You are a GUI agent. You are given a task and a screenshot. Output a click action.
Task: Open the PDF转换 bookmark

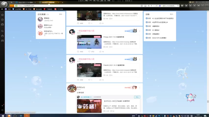[x=59, y=9]
